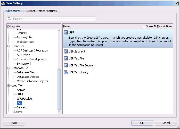
Task: Click the JSP item description text
Action: [x=120, y=41]
